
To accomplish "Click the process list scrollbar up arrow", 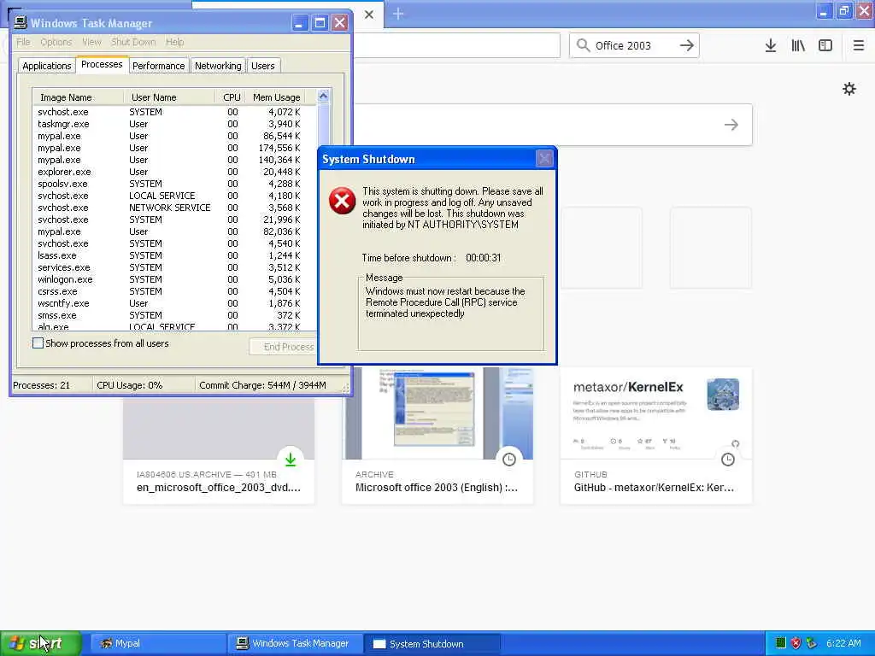I will click(x=323, y=96).
